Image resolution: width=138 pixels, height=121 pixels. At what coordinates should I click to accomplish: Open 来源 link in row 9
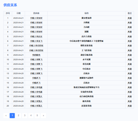(x=129, y=55)
